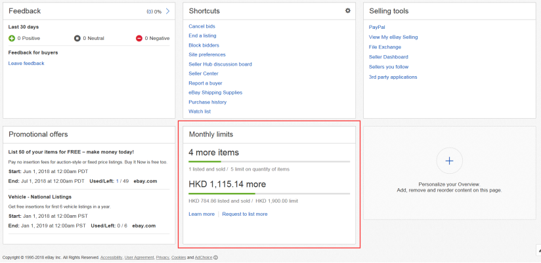Expand Feedback details with the chevron arrow
The width and height of the screenshot is (541, 263).
point(168,11)
